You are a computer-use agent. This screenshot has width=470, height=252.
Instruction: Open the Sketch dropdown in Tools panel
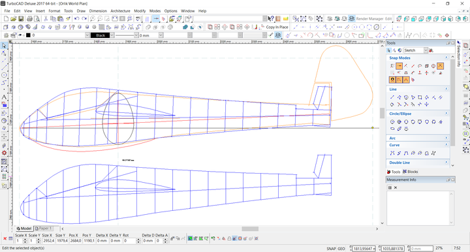tap(415, 50)
